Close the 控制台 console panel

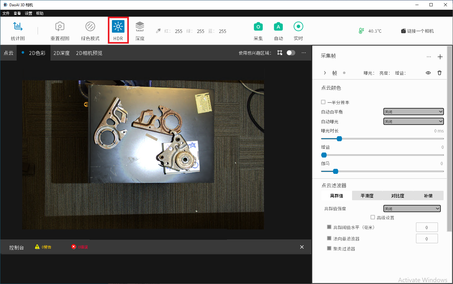[x=302, y=247]
